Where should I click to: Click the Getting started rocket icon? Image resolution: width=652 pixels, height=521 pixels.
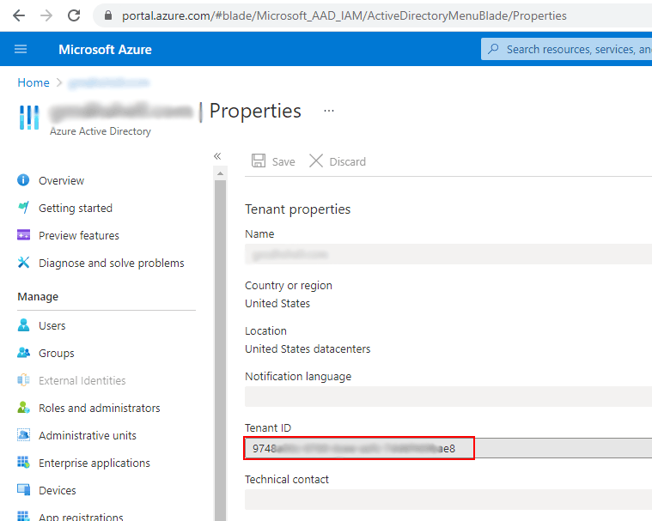(23, 209)
